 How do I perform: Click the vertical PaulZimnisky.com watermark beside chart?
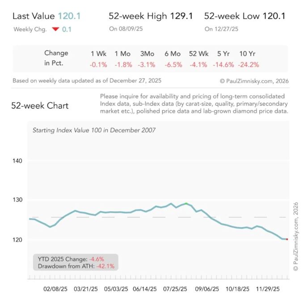tap(295, 237)
